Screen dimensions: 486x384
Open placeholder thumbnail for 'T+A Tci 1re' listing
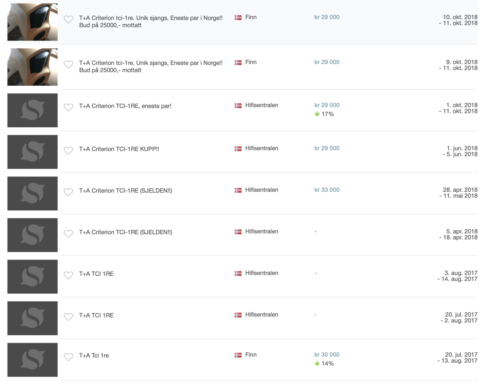click(x=32, y=360)
